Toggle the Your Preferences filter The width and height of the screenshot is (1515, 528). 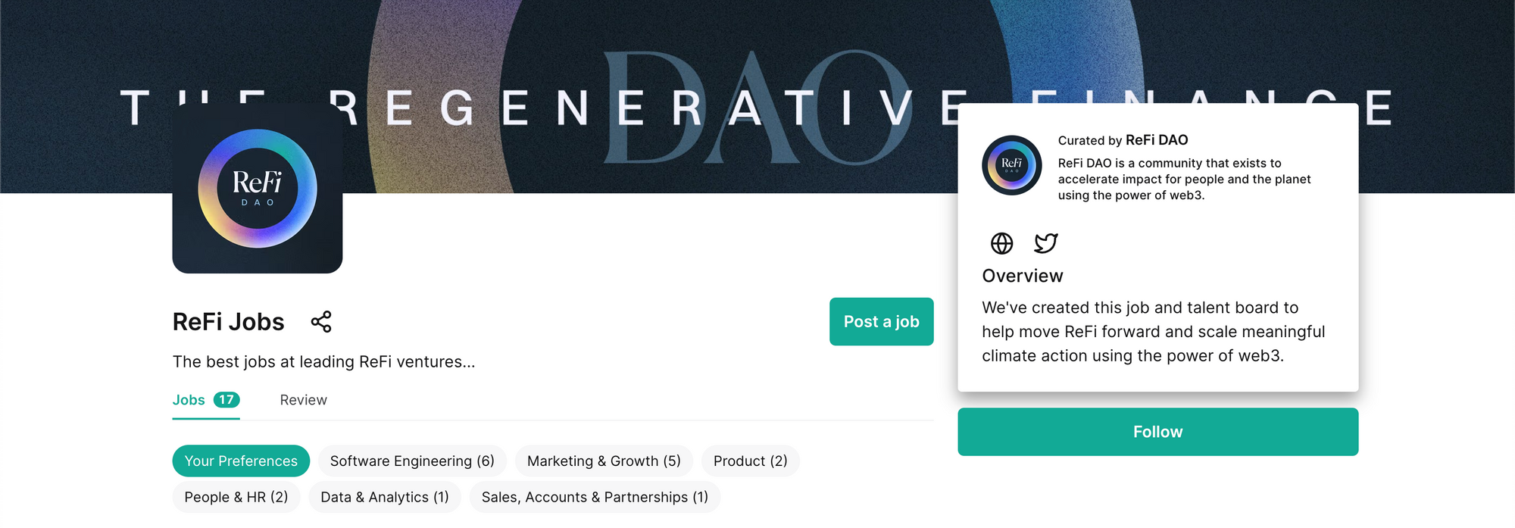click(241, 461)
